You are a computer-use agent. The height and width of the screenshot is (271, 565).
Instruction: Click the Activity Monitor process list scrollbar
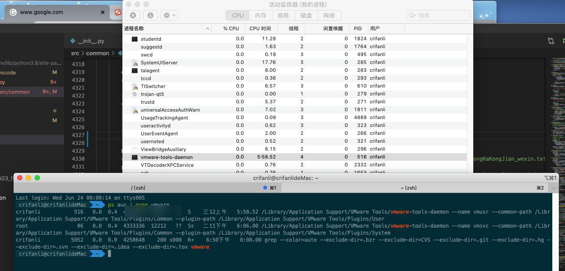pyautogui.click(x=470, y=103)
